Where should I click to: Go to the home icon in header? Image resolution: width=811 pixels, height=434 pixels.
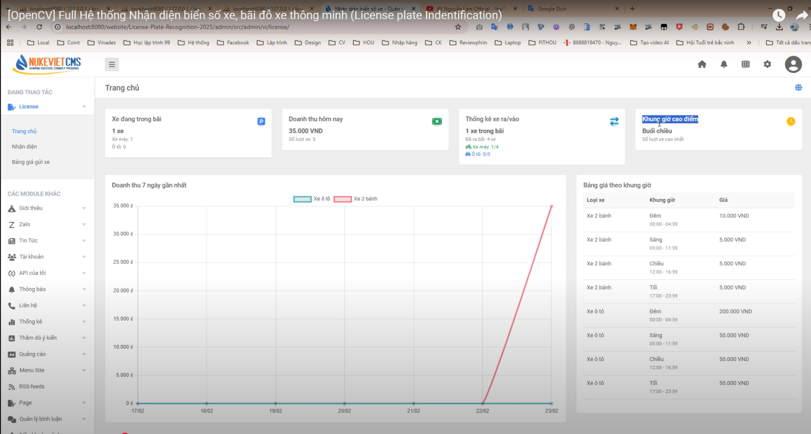click(702, 64)
